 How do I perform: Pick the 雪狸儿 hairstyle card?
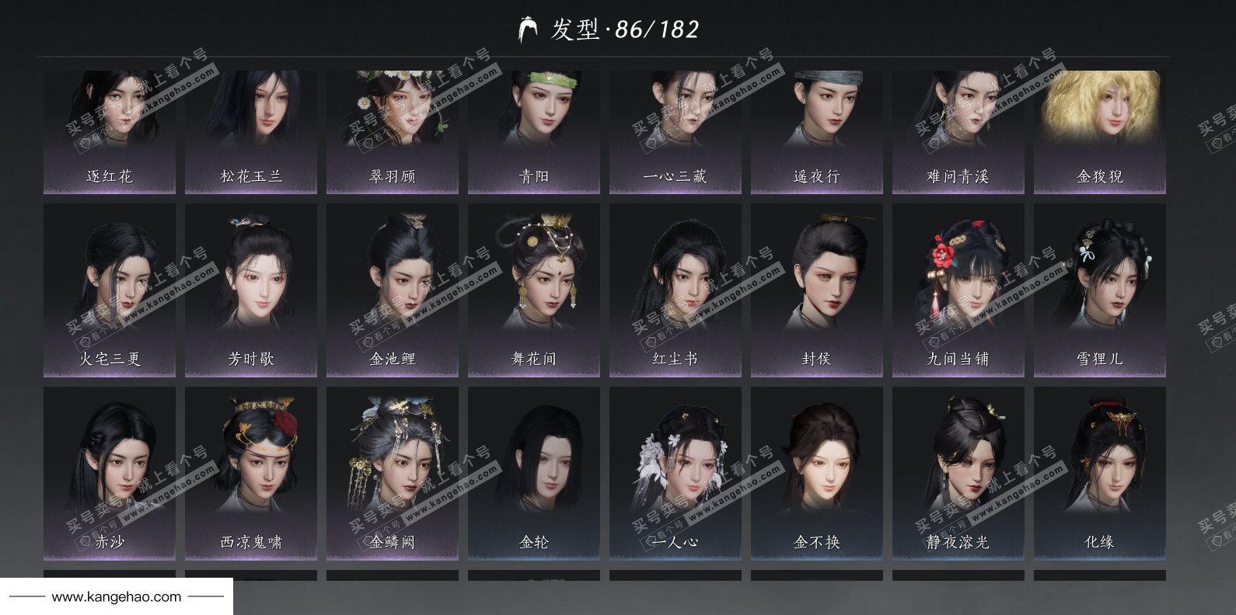1100,290
